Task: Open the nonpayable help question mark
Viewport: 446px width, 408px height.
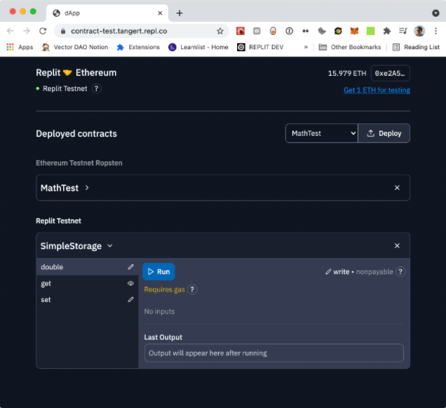Action: [400, 272]
